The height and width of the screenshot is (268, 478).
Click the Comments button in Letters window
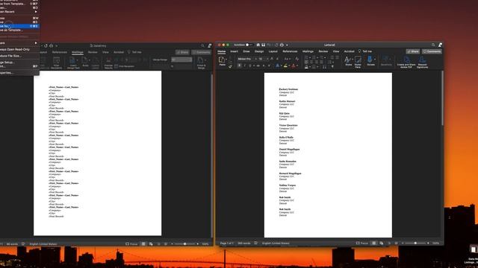point(432,51)
